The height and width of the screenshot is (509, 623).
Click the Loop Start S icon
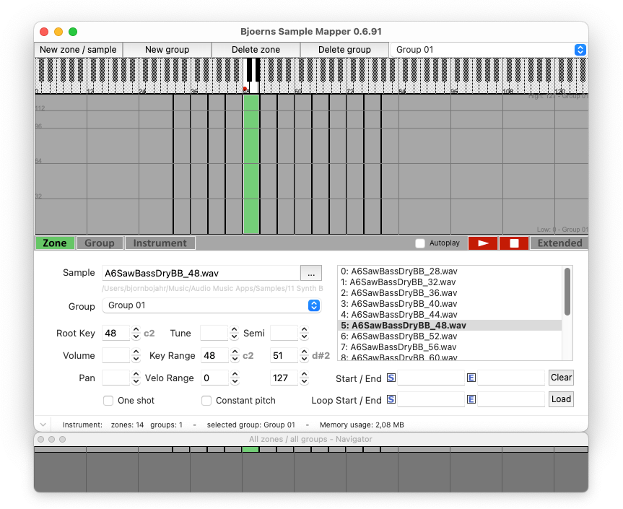tap(391, 399)
